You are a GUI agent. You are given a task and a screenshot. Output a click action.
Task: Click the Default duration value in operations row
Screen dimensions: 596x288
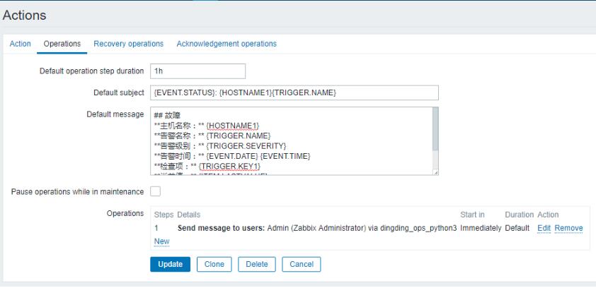pos(517,228)
